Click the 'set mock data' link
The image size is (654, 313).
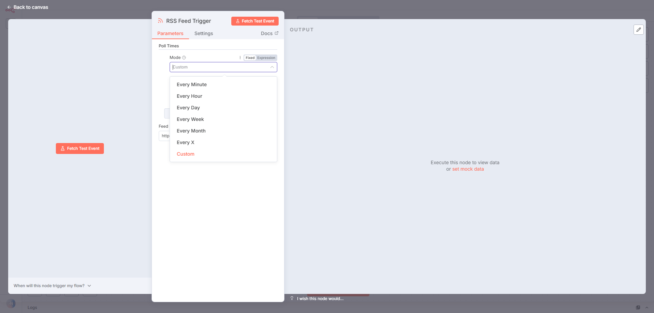[468, 169]
